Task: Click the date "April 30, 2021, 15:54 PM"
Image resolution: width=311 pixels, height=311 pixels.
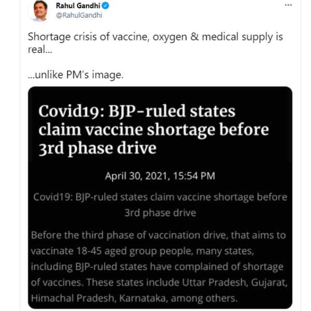Action: 160,176
